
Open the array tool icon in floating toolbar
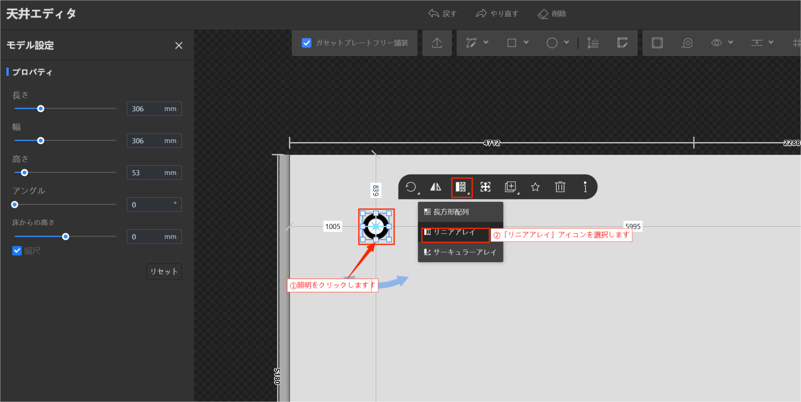point(461,187)
